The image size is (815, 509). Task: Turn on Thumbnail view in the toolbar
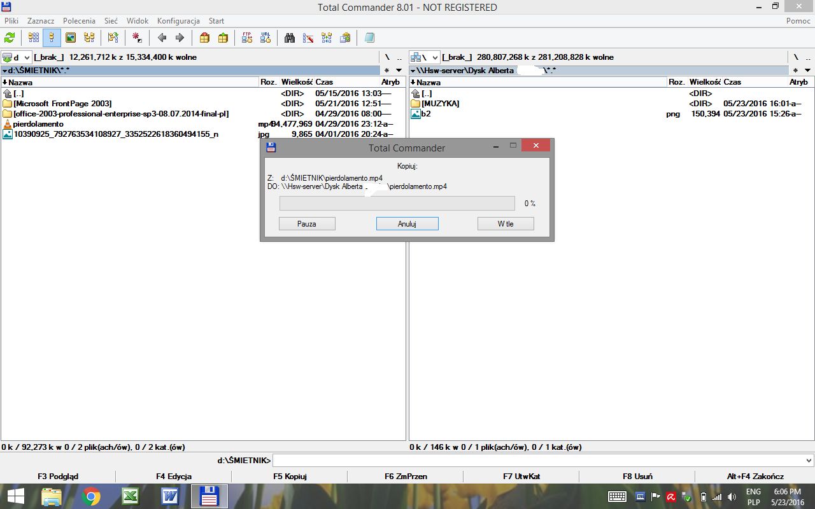coord(71,38)
